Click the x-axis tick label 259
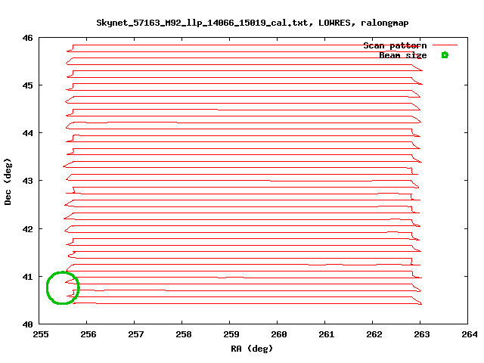 (x=231, y=334)
